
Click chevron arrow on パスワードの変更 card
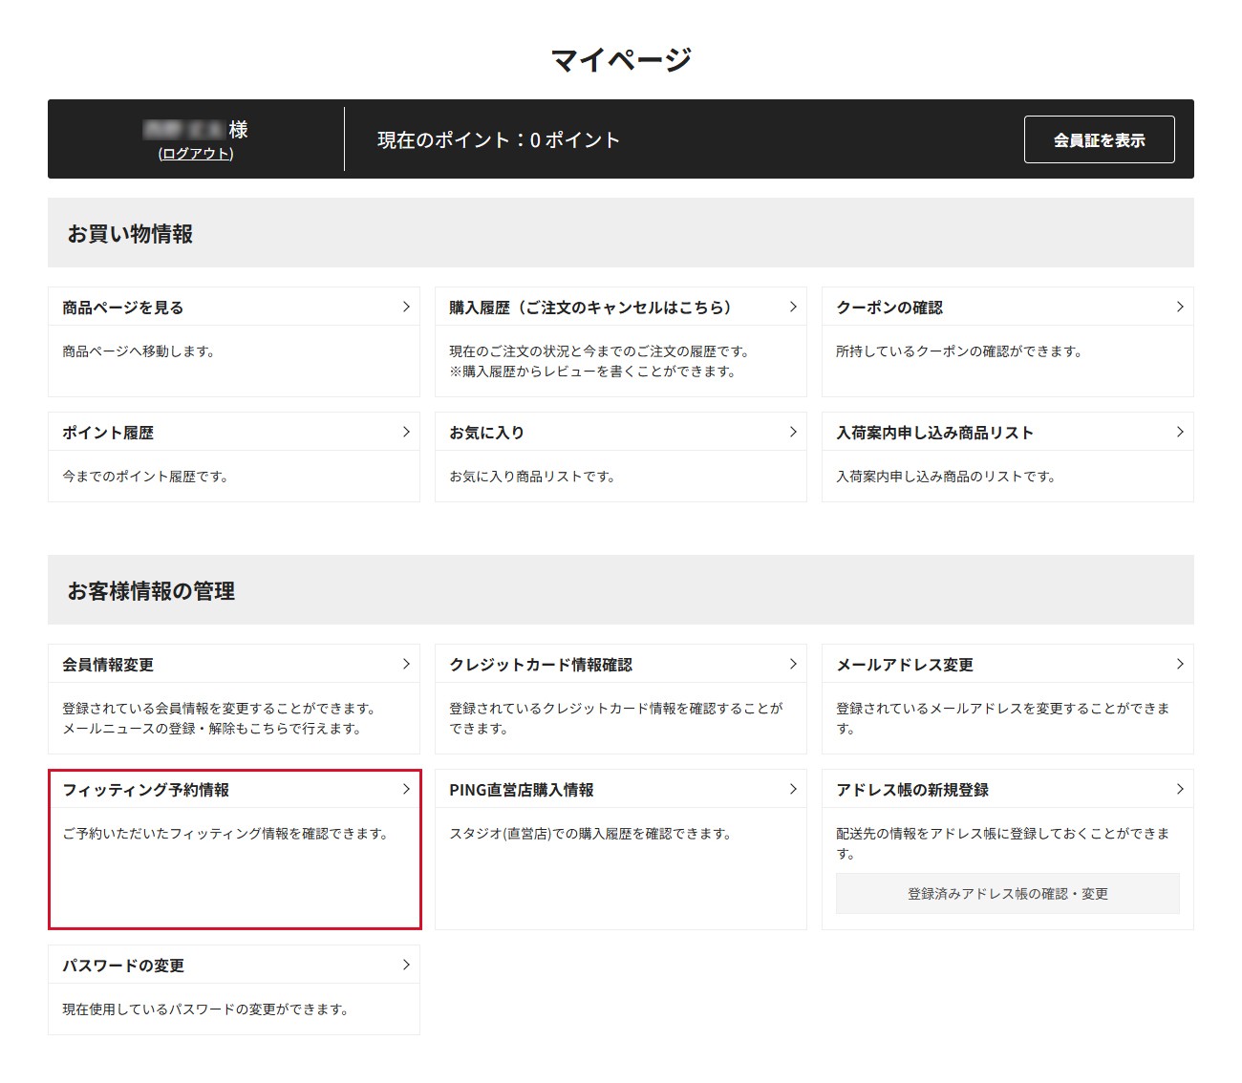click(406, 965)
